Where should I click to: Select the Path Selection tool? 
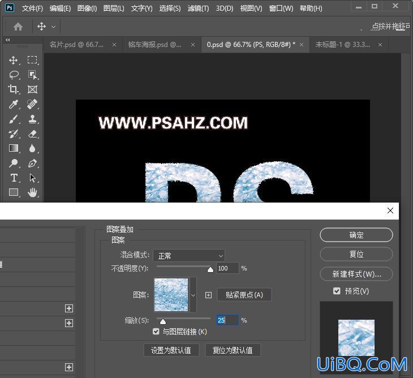32,178
